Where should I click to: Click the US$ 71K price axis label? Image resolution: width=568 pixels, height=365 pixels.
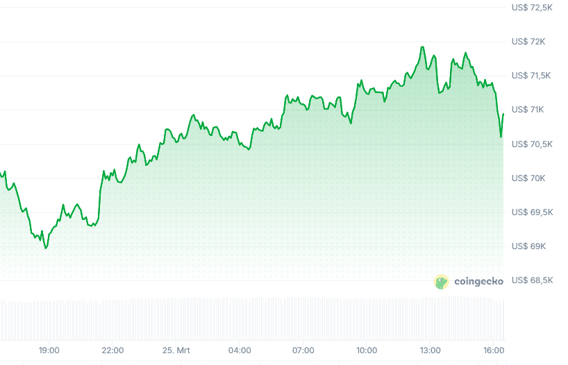[528, 110]
